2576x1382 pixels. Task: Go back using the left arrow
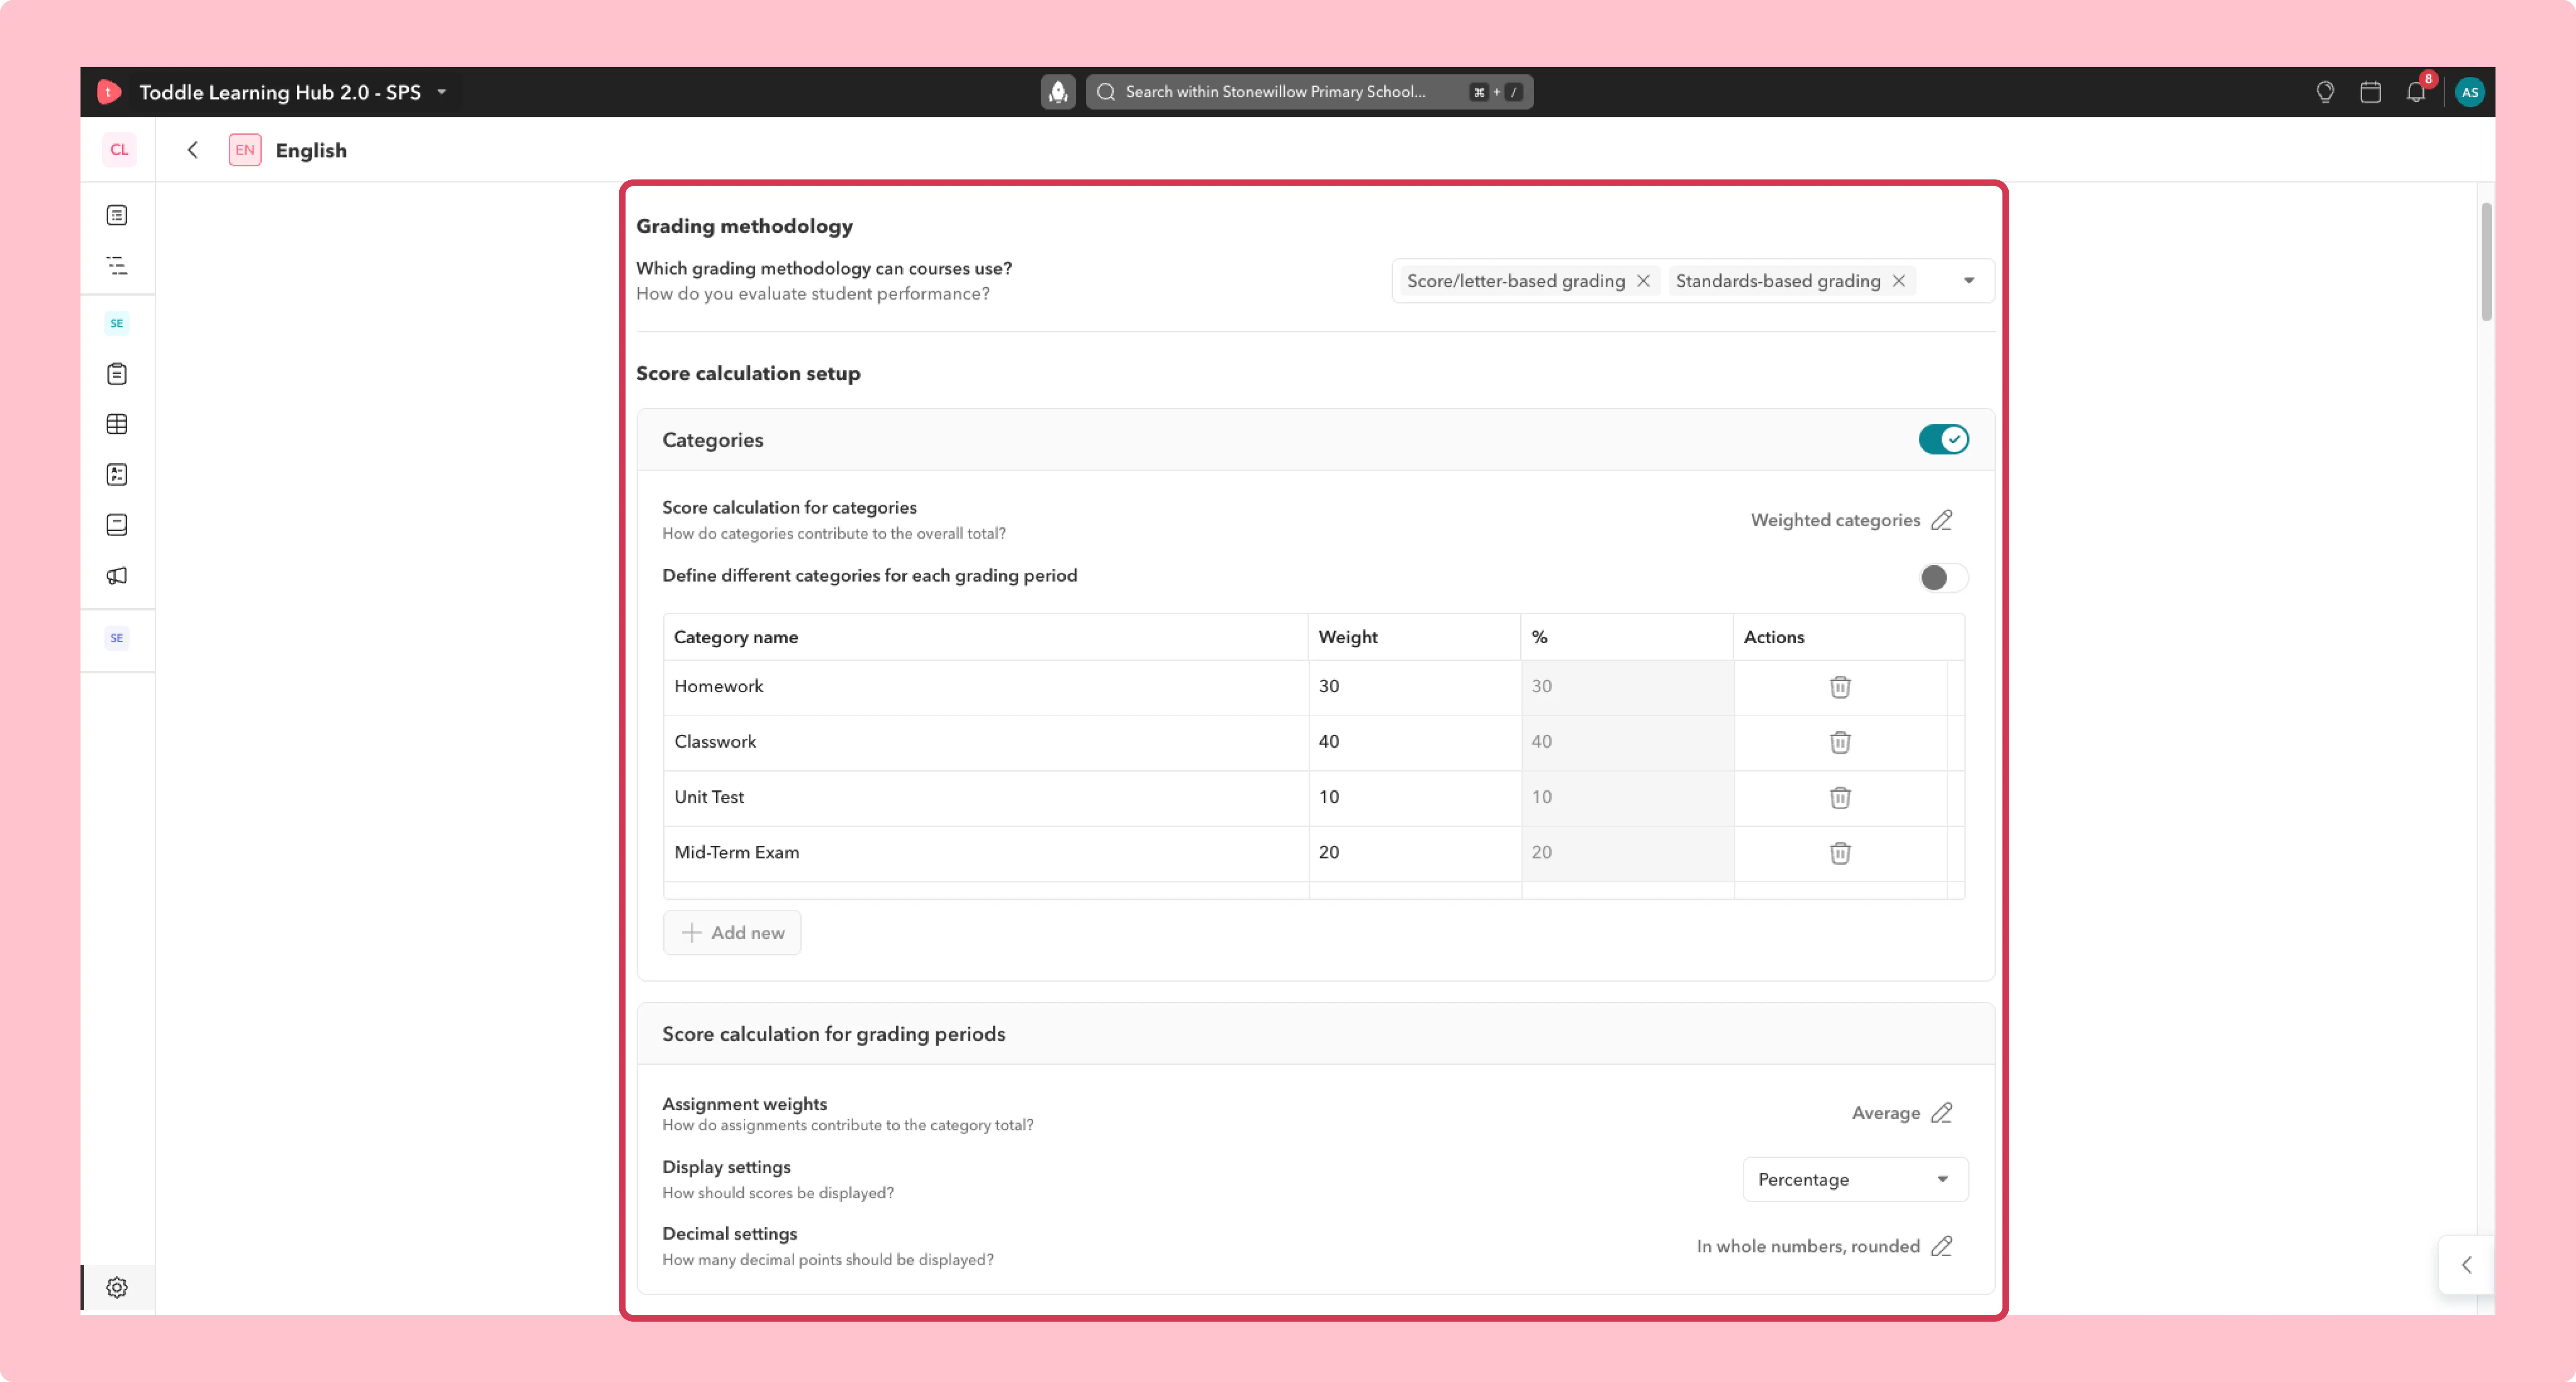pos(193,150)
